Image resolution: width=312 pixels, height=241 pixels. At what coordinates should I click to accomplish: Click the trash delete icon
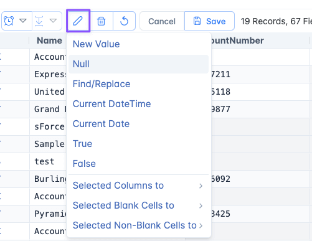pyautogui.click(x=102, y=21)
